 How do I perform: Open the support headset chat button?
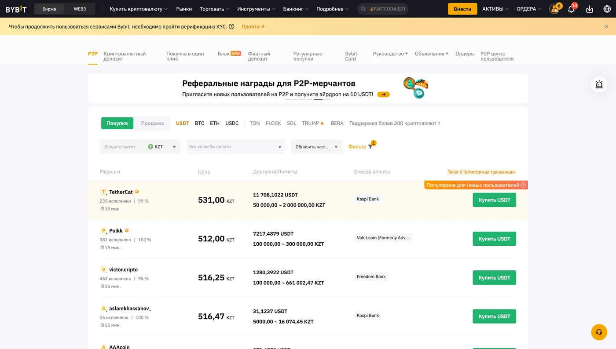[x=599, y=332]
